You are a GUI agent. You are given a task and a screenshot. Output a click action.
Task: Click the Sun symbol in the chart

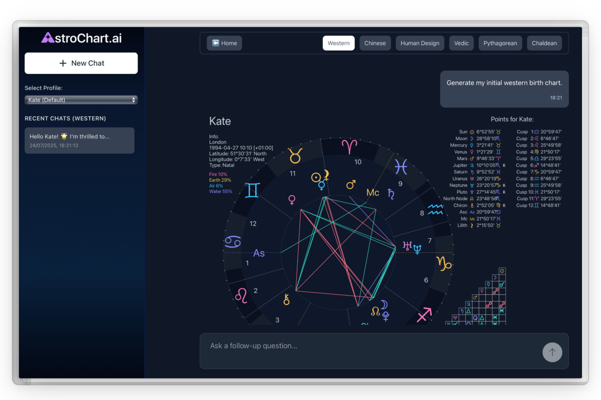coord(316,177)
